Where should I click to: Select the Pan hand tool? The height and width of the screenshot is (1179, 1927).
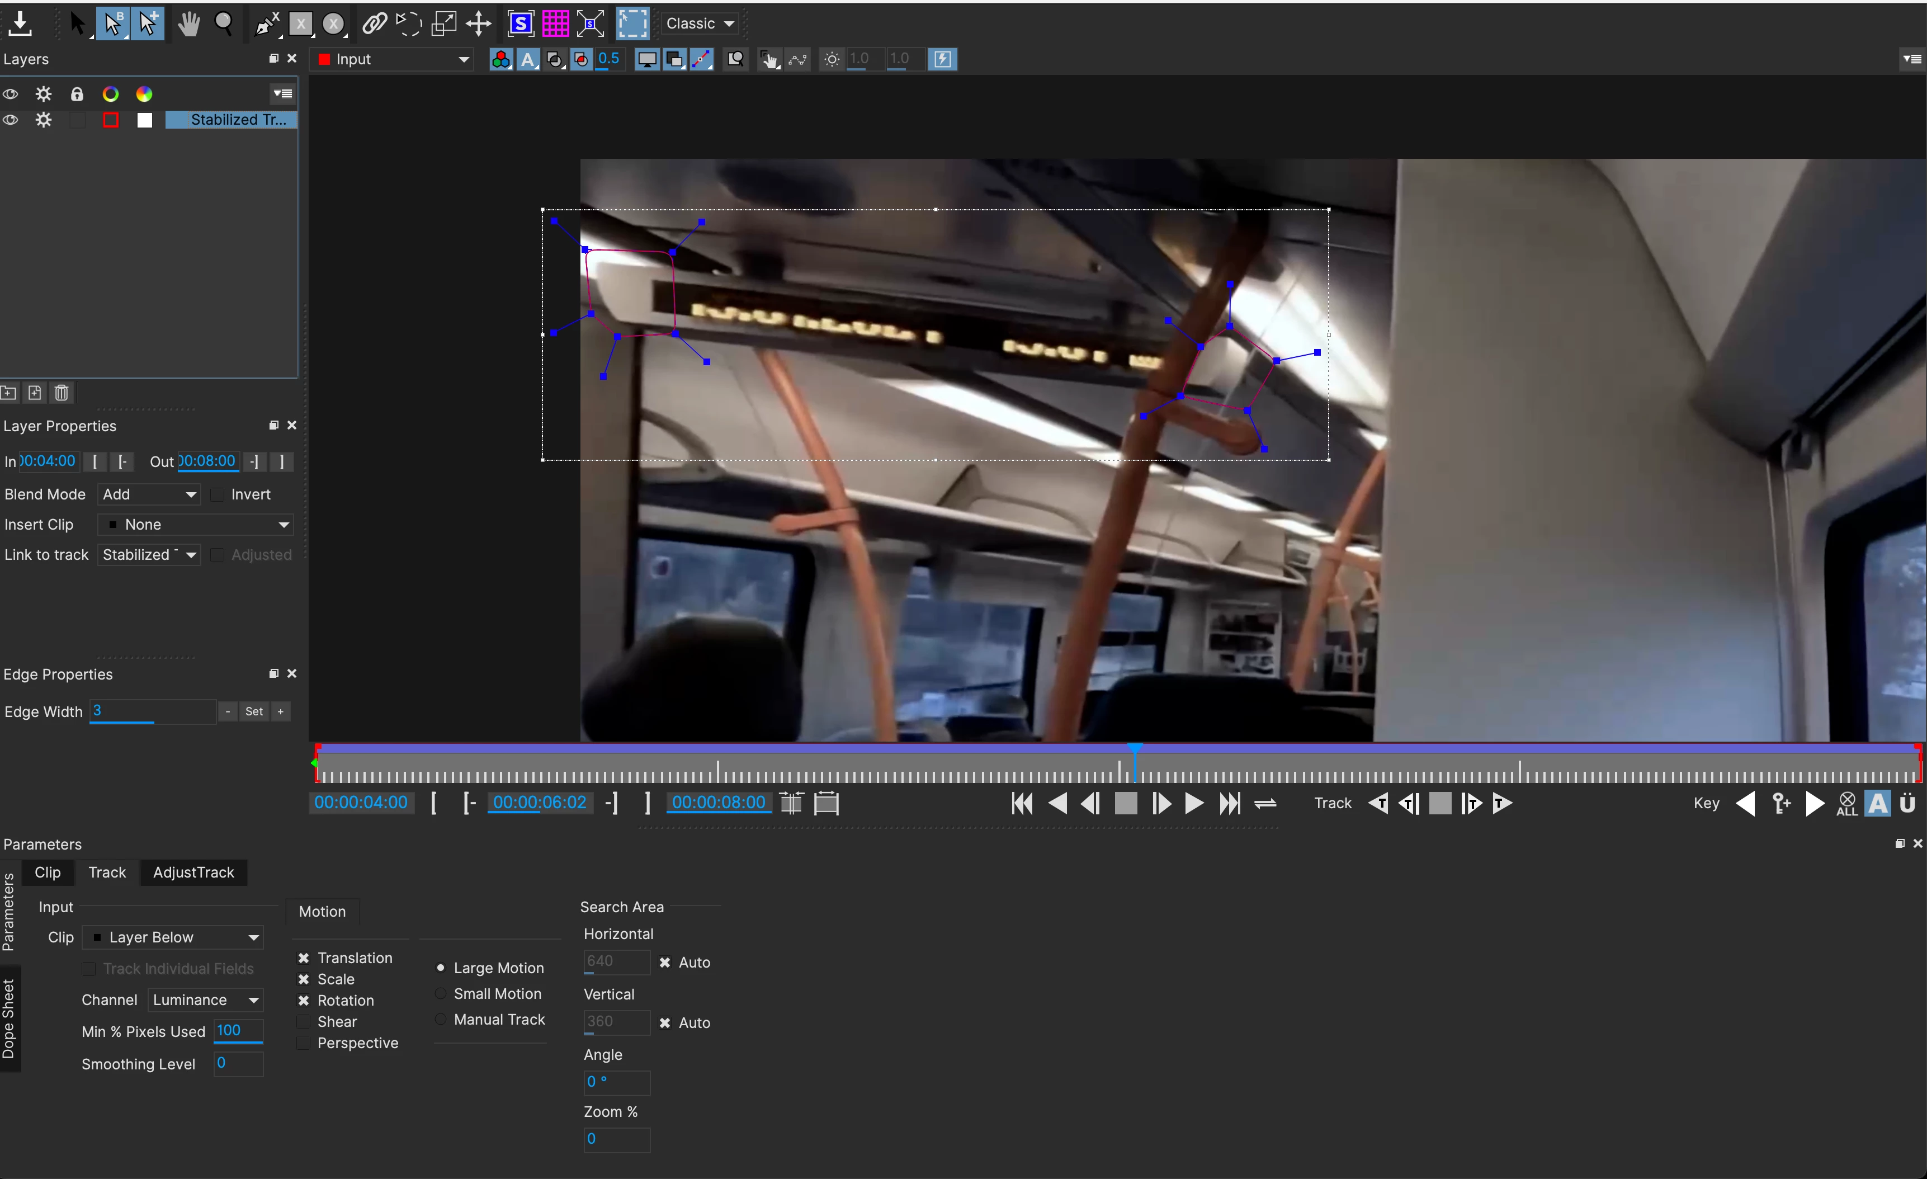(188, 23)
